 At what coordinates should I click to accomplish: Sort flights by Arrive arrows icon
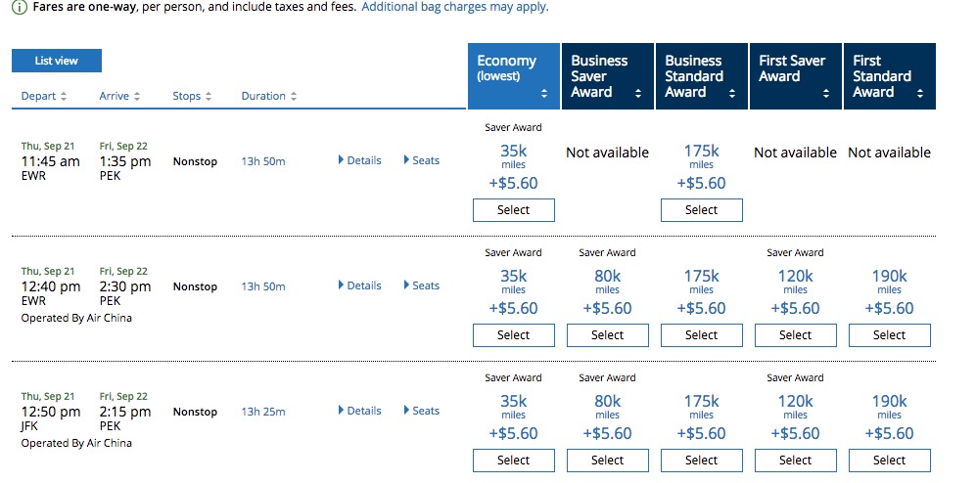[137, 97]
